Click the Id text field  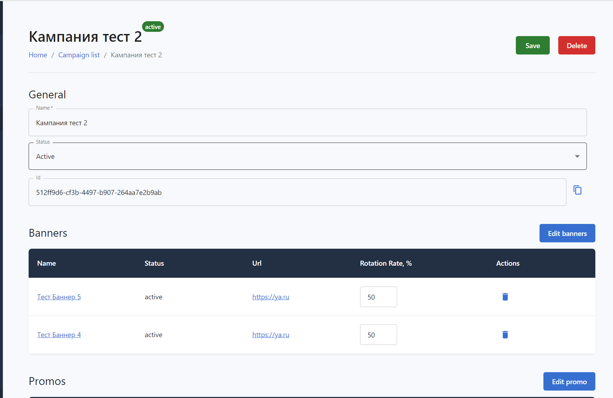coord(297,192)
